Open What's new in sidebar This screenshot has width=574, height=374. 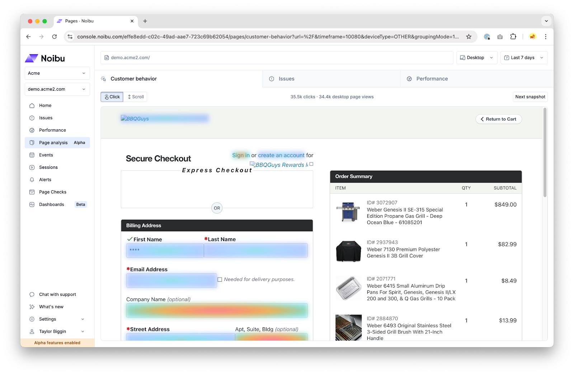coord(57,307)
